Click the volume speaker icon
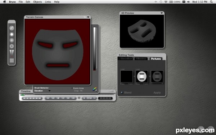 point(188,2)
